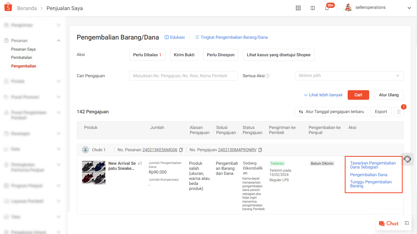Copy the order number 240215KE56MG06
This screenshot has height=234, width=417.
(x=181, y=150)
